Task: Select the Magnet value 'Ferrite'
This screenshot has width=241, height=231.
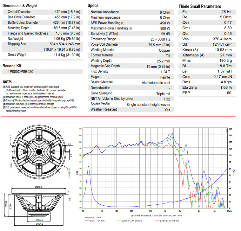Action: [165, 77]
